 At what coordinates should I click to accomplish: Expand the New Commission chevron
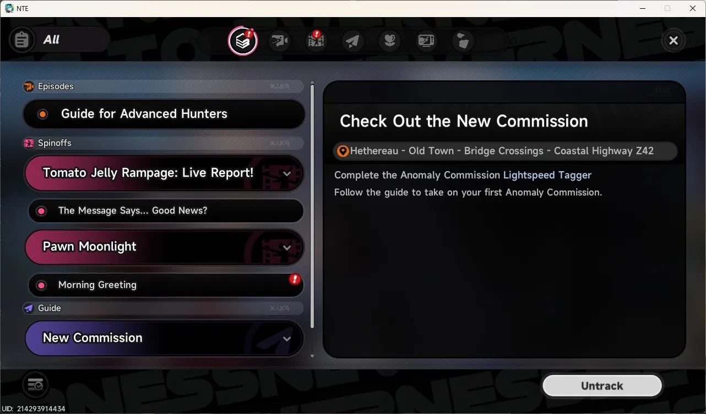pos(287,339)
